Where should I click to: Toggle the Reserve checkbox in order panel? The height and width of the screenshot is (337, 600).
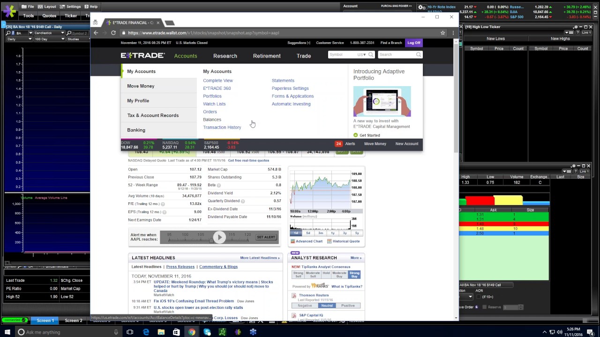pos(484,307)
